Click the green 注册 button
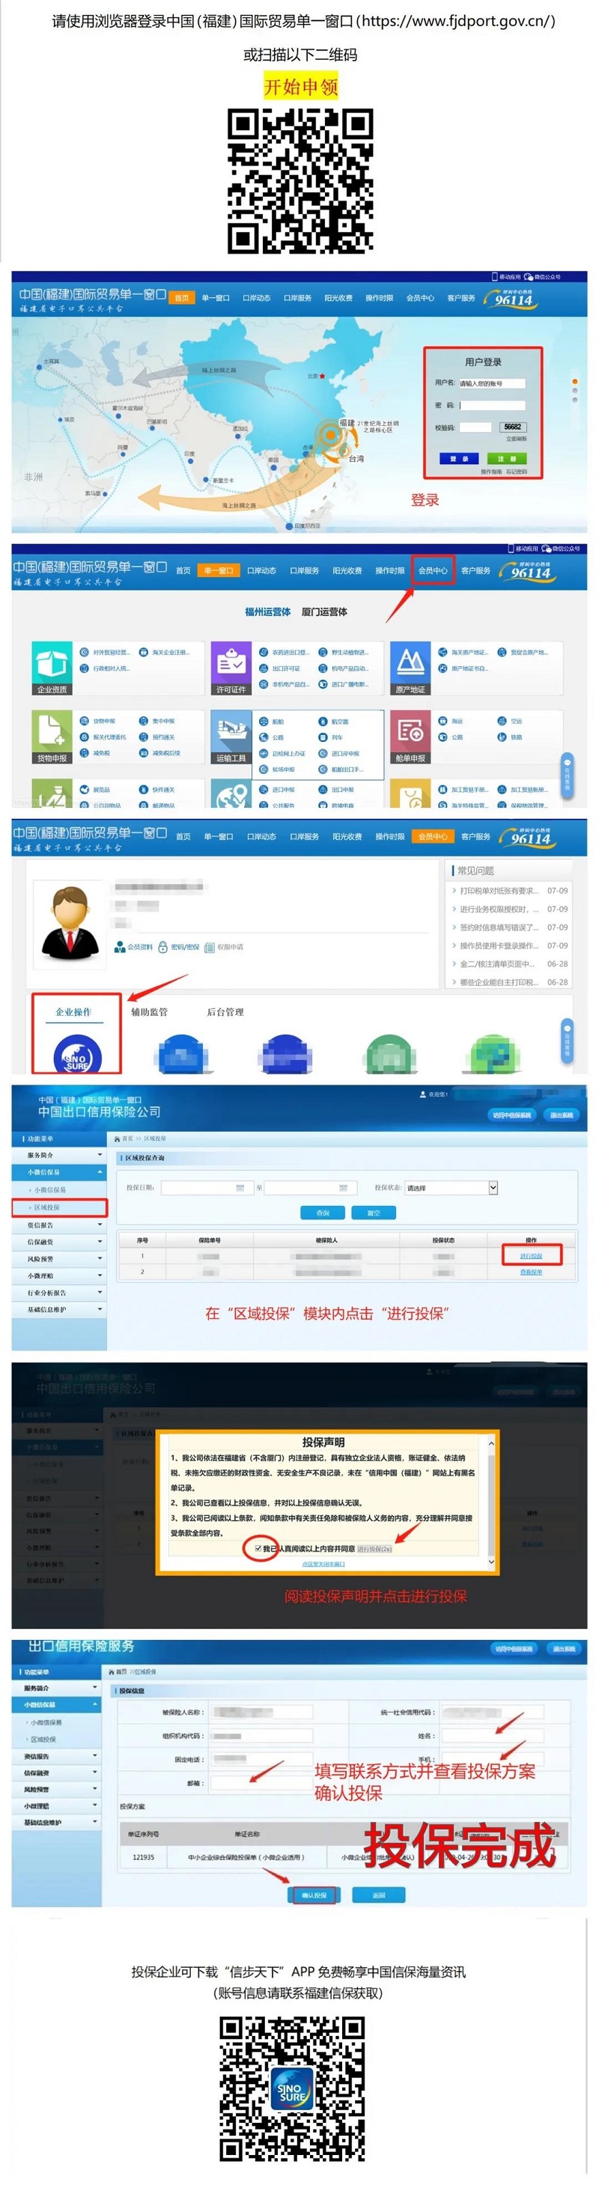This screenshot has width=599, height=2185. point(506,458)
